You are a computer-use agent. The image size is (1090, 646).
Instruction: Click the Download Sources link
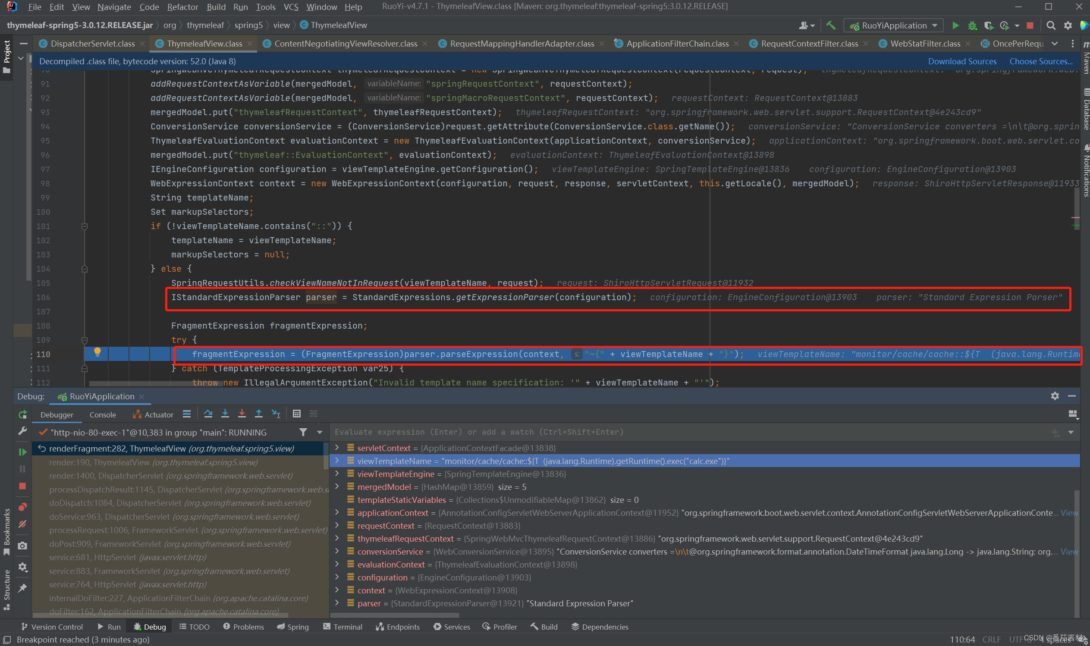tap(962, 61)
